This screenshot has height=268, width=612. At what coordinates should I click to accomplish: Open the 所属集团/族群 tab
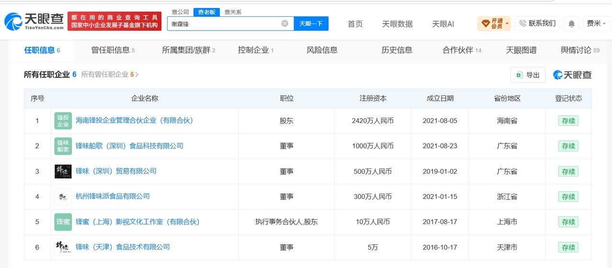pyautogui.click(x=189, y=50)
